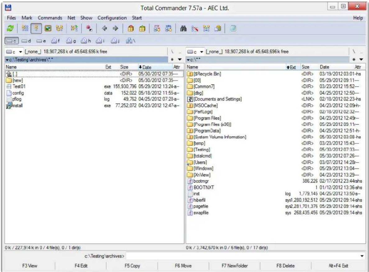This screenshot has width=369, height=272.
Task: Open the FTP connect icon
Action: click(157, 29)
